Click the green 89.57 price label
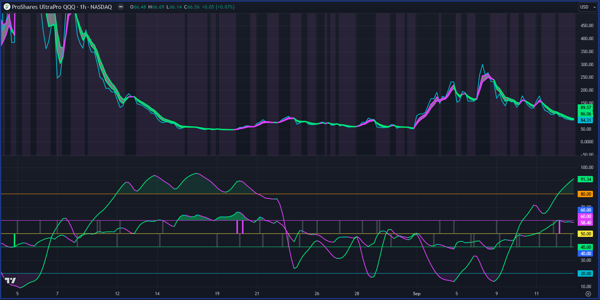Screen dimensions: 600x300 586,108
